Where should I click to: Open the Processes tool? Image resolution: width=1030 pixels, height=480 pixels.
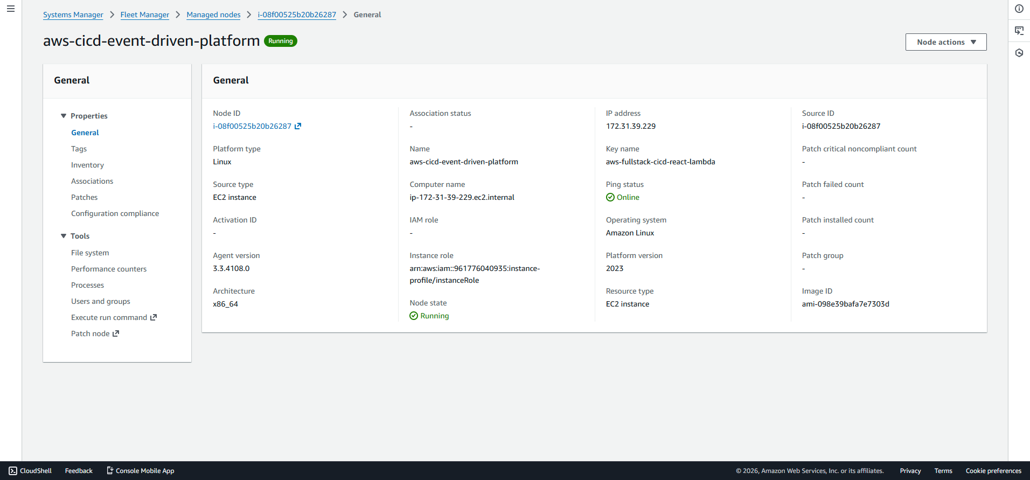point(88,285)
